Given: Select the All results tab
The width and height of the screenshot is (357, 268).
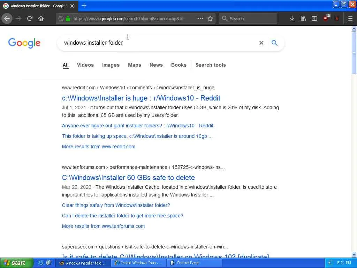Looking at the screenshot, I should click(x=66, y=65).
